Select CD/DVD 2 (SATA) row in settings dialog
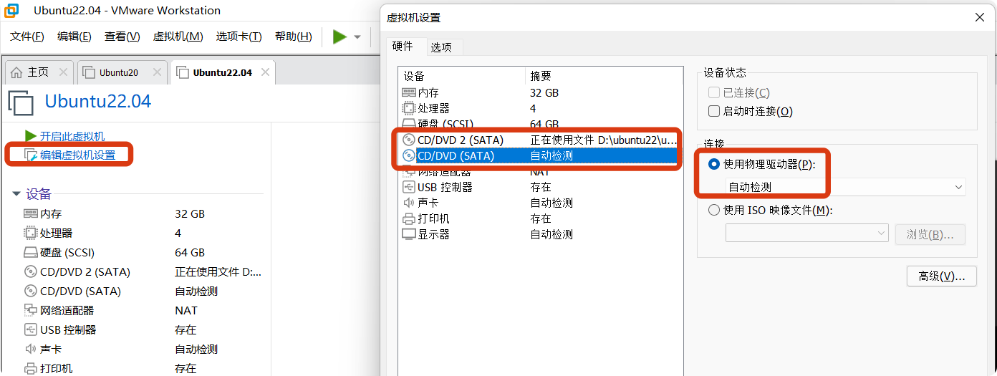The image size is (997, 376). point(541,140)
